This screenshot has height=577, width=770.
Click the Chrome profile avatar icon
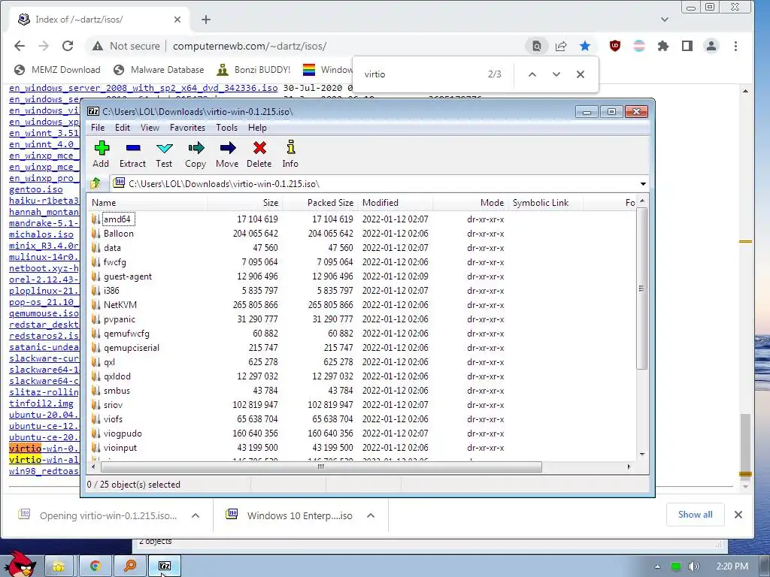point(711,46)
